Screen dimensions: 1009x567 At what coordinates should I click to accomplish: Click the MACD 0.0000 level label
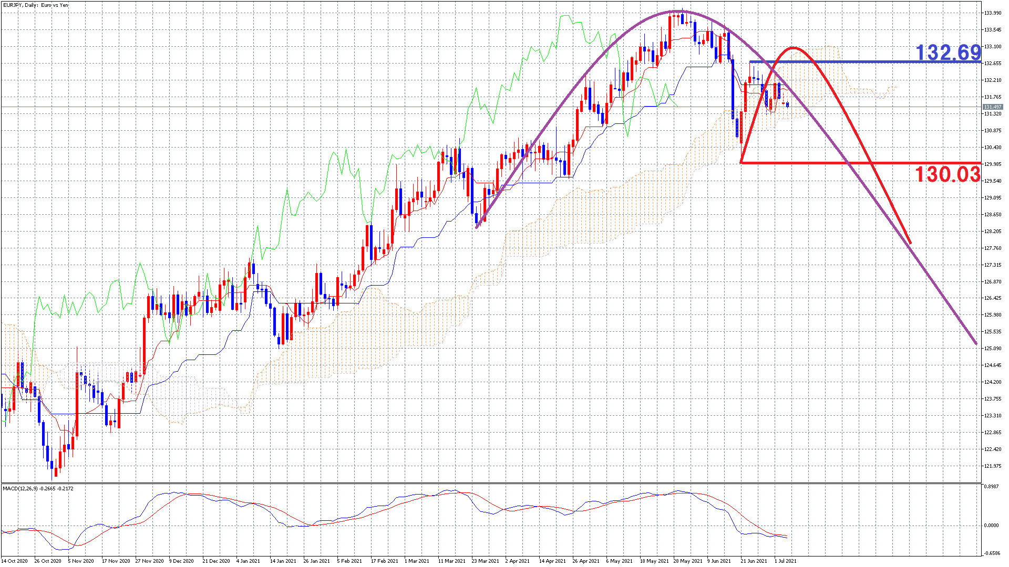coord(991,526)
